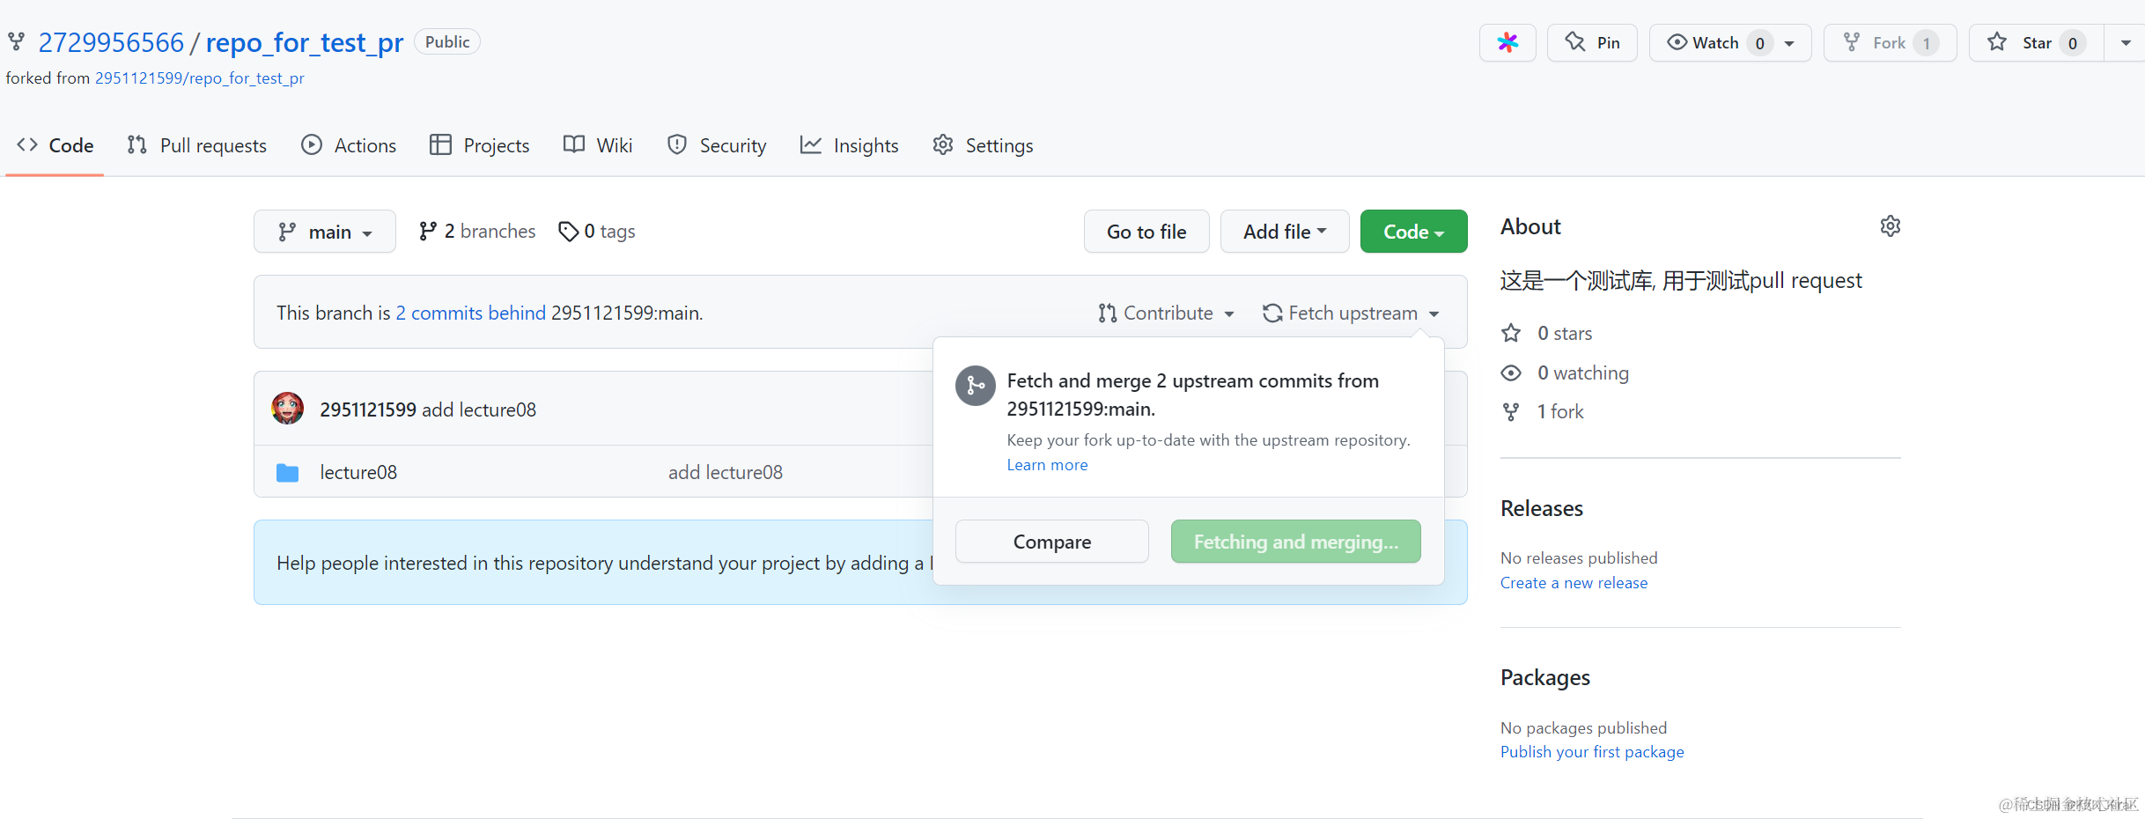Click the Insights graph icon
The width and height of the screenshot is (2145, 819).
click(x=811, y=144)
